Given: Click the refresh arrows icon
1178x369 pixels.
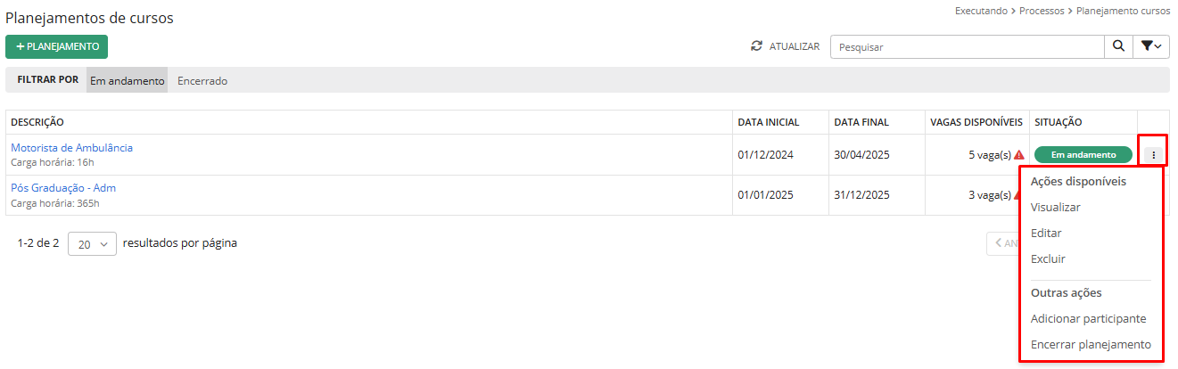Looking at the screenshot, I should (757, 46).
